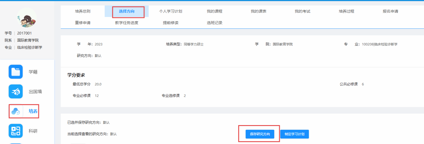Switch to 教学任务进度 tab

point(127,23)
